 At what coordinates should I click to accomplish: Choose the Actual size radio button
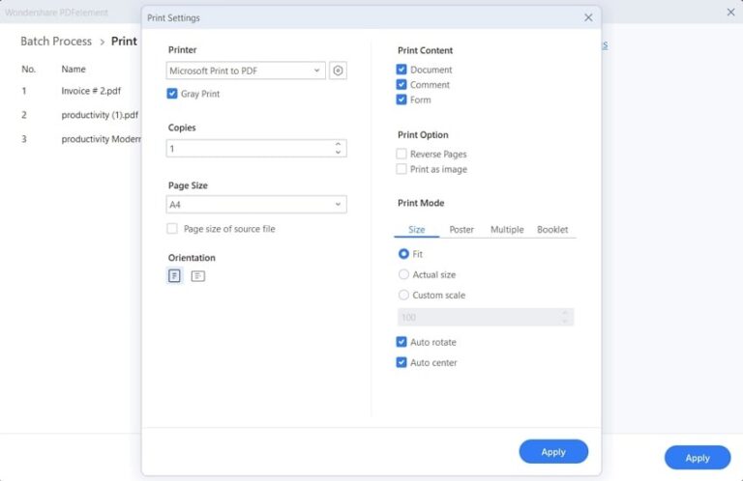coord(403,274)
